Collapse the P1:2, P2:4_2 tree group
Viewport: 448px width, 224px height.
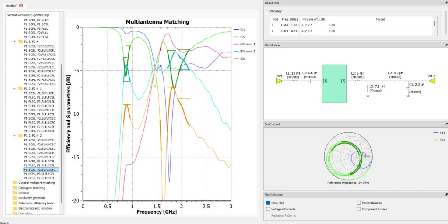pyautogui.click(x=15, y=136)
